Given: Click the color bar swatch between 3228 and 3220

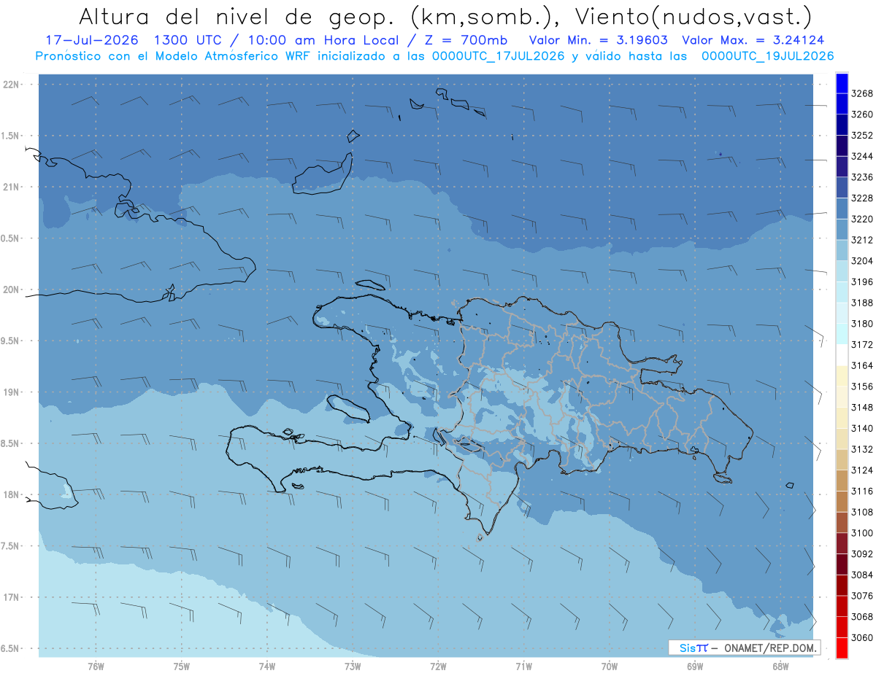Looking at the screenshot, I should point(842,209).
